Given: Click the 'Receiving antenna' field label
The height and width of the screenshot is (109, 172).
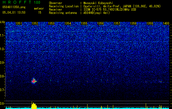Looking at the screenshot, I should [x=63, y=13].
